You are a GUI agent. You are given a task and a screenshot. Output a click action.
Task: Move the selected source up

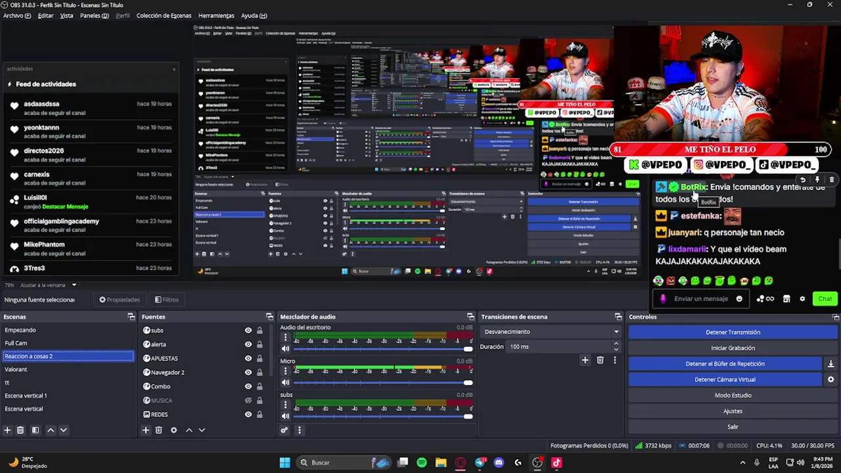(x=189, y=430)
